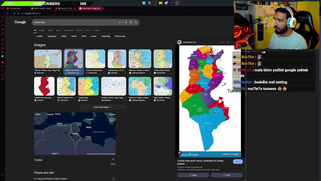
Task: Open the large Dreamstime Tunisia map image
Action: pos(210,101)
